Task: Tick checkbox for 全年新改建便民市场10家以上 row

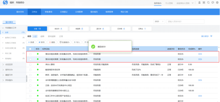Action: 30,91
